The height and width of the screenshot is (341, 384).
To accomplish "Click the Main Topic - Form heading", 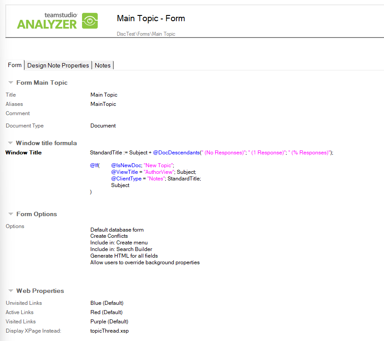I will pyautogui.click(x=151, y=18).
